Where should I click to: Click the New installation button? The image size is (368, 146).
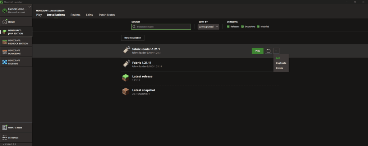(x=133, y=38)
